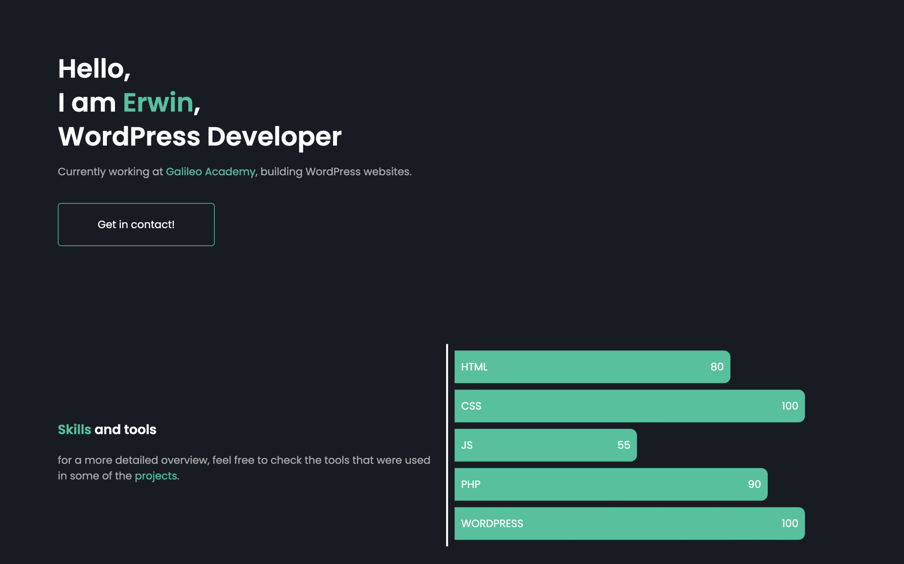The image size is (904, 564).
Task: Click the WordPress Developer heading line
Action: 200,137
